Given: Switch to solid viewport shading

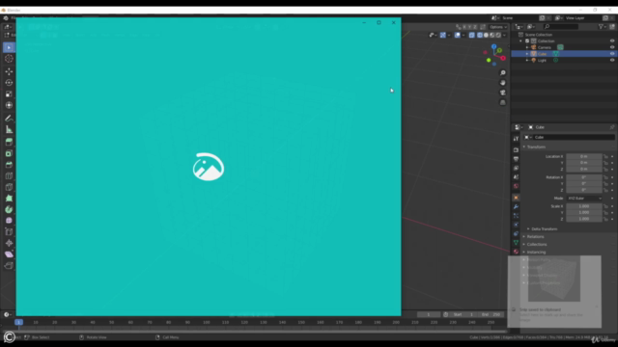Looking at the screenshot, I should [x=486, y=35].
